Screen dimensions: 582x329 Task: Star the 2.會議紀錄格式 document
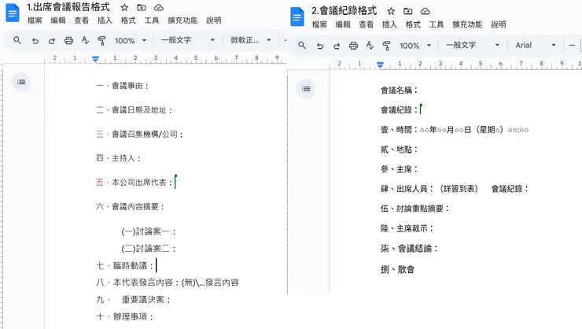[x=391, y=11]
